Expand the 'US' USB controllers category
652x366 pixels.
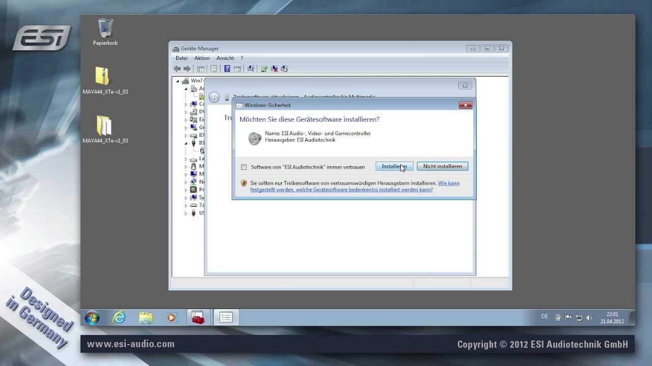coord(186,213)
